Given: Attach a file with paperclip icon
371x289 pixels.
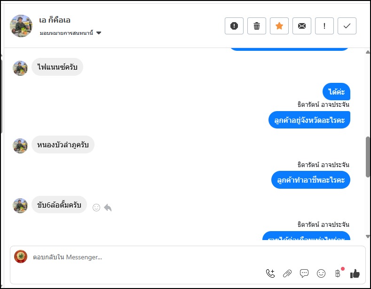Looking at the screenshot, I should pos(287,273).
